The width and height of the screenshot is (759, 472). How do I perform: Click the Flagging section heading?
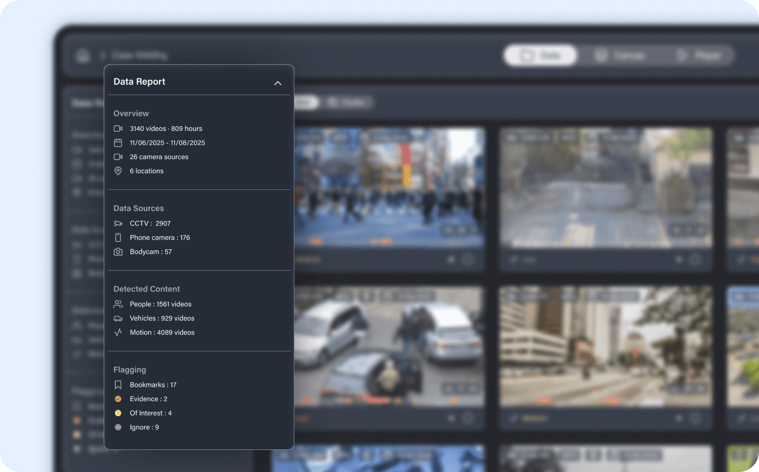tap(129, 370)
